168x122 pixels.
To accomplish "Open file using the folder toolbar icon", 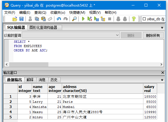I will click(15, 19).
